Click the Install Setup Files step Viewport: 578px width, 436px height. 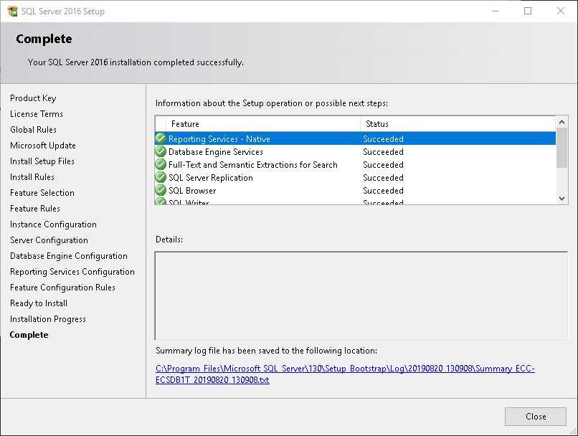[x=42, y=161]
